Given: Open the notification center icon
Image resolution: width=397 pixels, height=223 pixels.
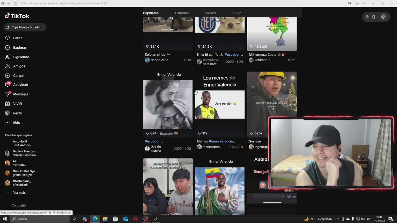Looking at the screenshot, I should click(x=391, y=219).
